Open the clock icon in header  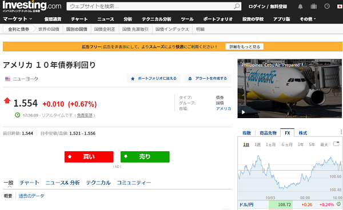(327, 6)
